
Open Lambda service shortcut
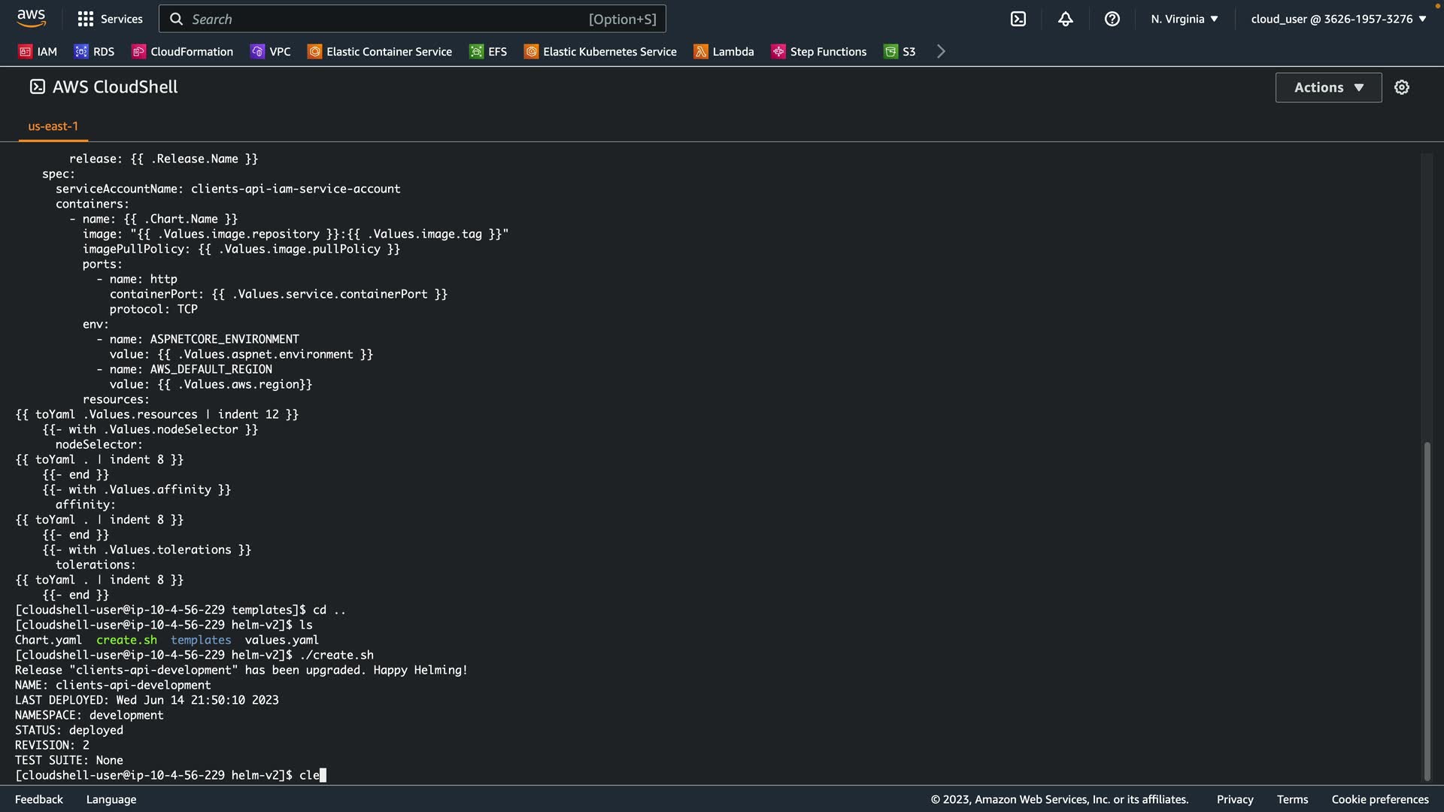[724, 51]
